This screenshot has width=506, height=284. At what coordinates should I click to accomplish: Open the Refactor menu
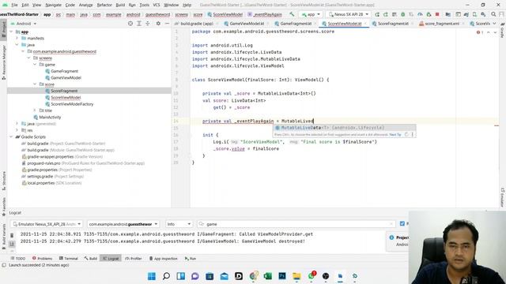(x=104, y=5)
